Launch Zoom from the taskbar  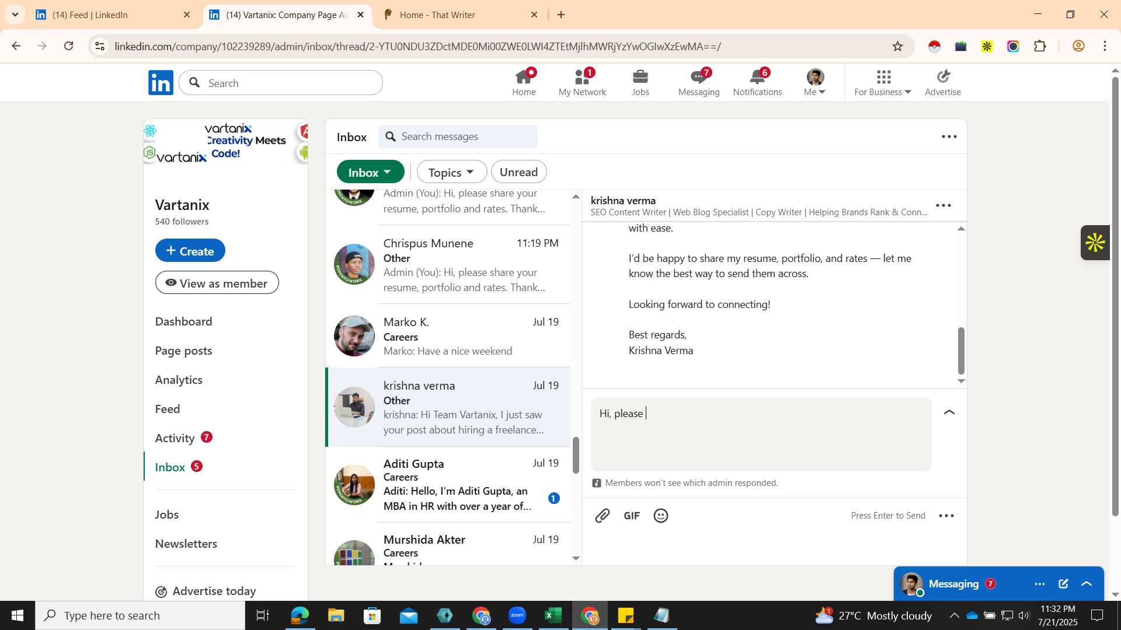(x=517, y=615)
